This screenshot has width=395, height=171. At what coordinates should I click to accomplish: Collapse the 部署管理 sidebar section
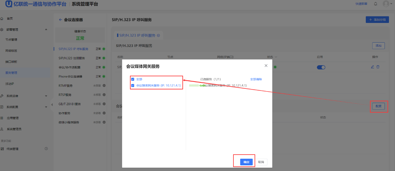(x=46, y=29)
